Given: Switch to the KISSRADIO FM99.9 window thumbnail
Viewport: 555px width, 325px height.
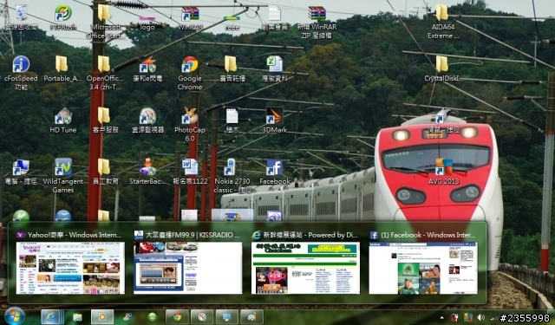Looking at the screenshot, I should point(188,268).
